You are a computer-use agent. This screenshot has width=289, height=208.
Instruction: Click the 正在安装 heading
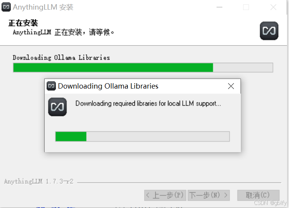[x=23, y=23]
